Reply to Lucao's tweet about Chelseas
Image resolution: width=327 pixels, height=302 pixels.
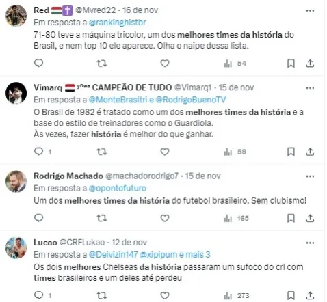click(x=38, y=295)
